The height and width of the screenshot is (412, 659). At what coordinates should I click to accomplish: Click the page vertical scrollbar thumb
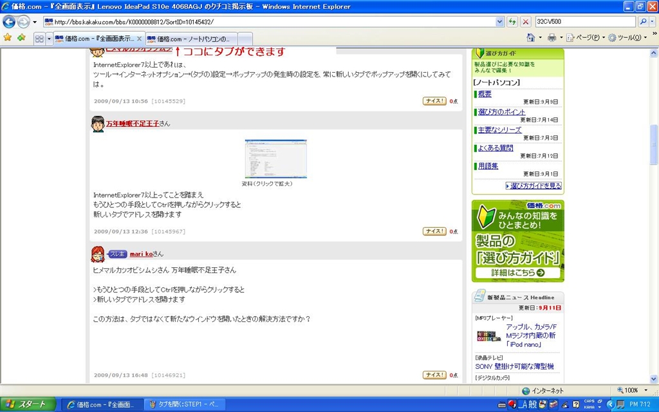[654, 145]
